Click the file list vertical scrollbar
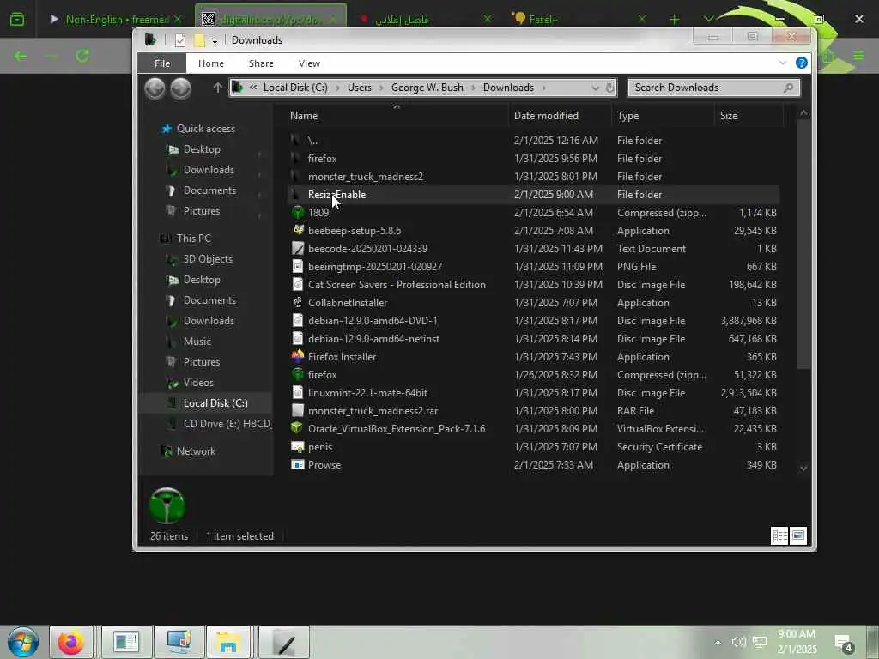 click(803, 244)
